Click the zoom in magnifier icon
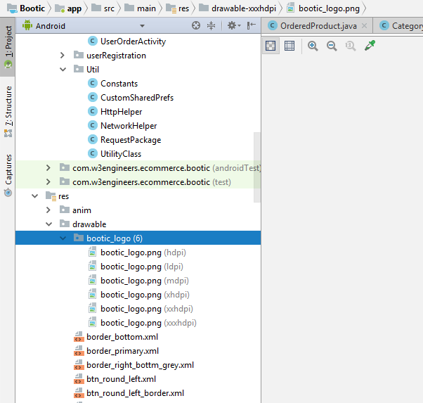Image resolution: width=423 pixels, height=403 pixels. click(313, 46)
